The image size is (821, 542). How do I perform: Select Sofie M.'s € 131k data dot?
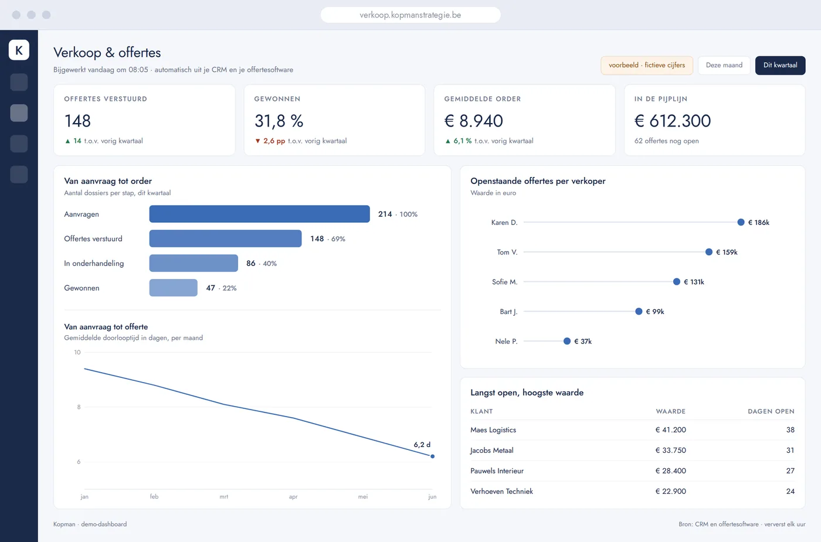[x=677, y=282]
